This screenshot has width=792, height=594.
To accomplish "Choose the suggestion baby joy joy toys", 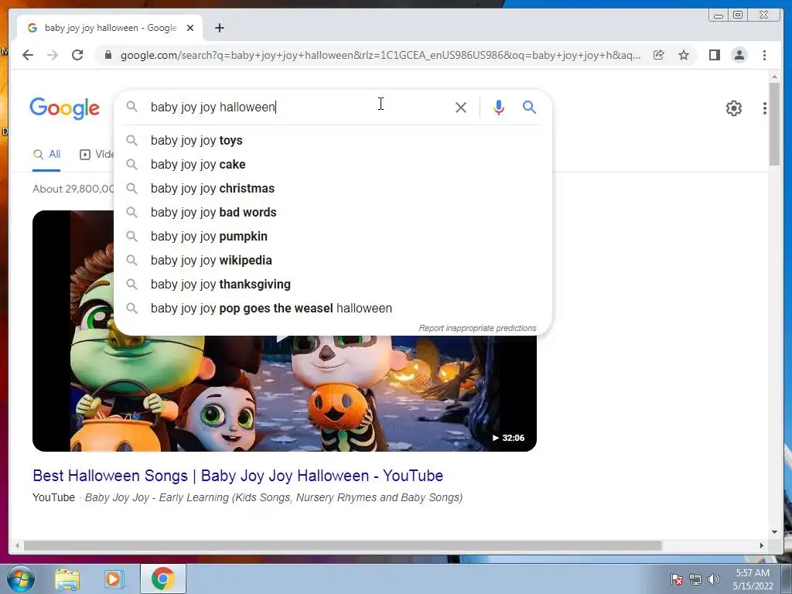I will click(x=333, y=141).
